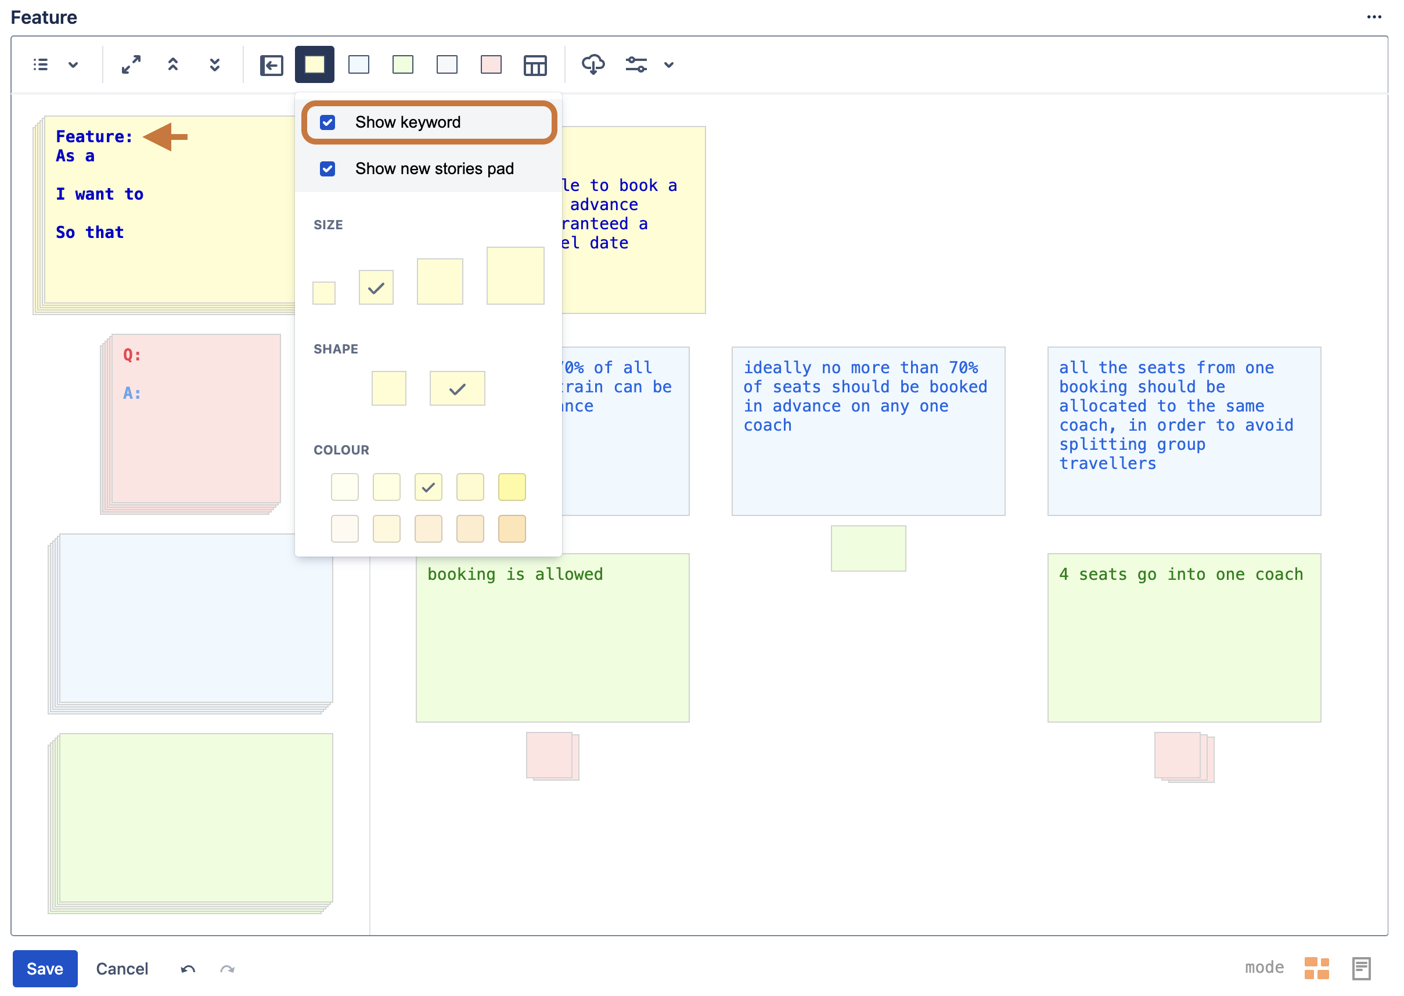
Task: Select the square card shape
Action: tap(389, 388)
